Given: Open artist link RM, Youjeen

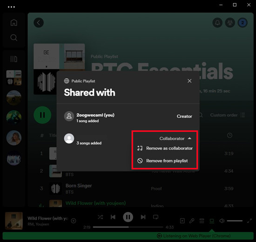Looking at the screenshot, I should pyautogui.click(x=38, y=224).
